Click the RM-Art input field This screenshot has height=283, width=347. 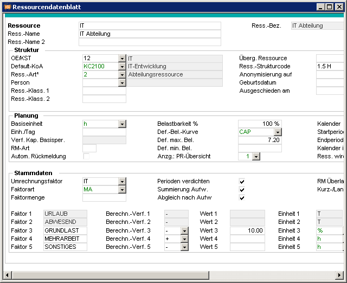click(89, 148)
